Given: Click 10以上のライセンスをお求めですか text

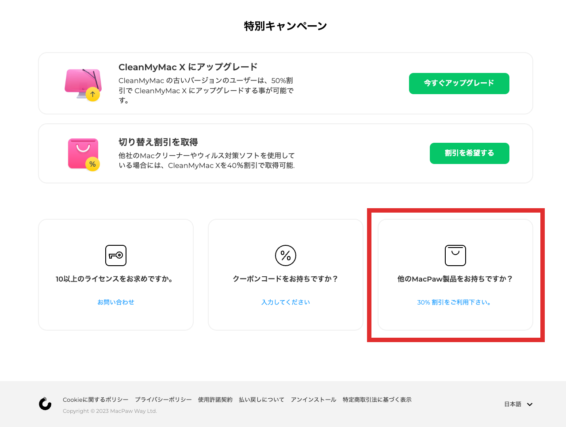Looking at the screenshot, I should pos(116,279).
